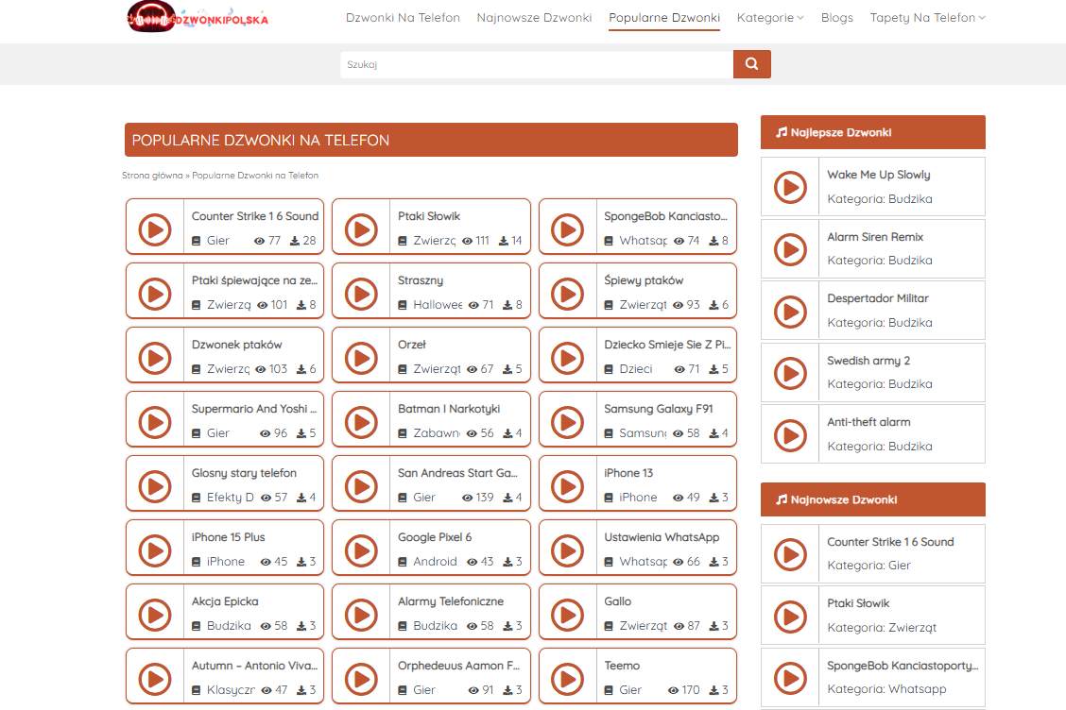Open Dzwonki Na Telefon menu item
The image size is (1066, 710).
pos(403,18)
